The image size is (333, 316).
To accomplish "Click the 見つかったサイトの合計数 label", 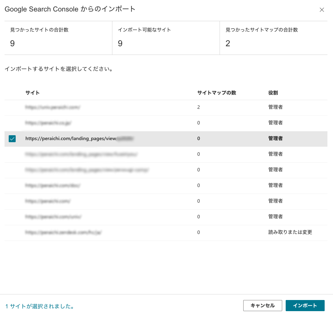I will coord(39,30).
